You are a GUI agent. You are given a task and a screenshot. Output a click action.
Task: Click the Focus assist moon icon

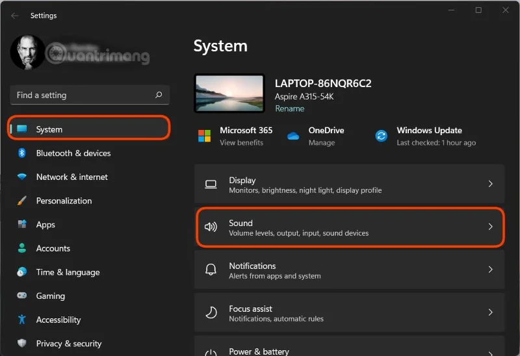211,312
